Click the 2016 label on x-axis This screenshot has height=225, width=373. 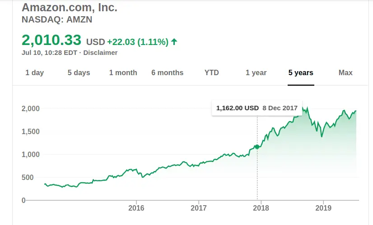click(136, 208)
